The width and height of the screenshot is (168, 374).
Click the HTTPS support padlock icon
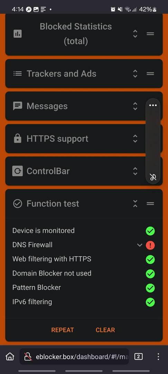pyautogui.click(x=17, y=138)
